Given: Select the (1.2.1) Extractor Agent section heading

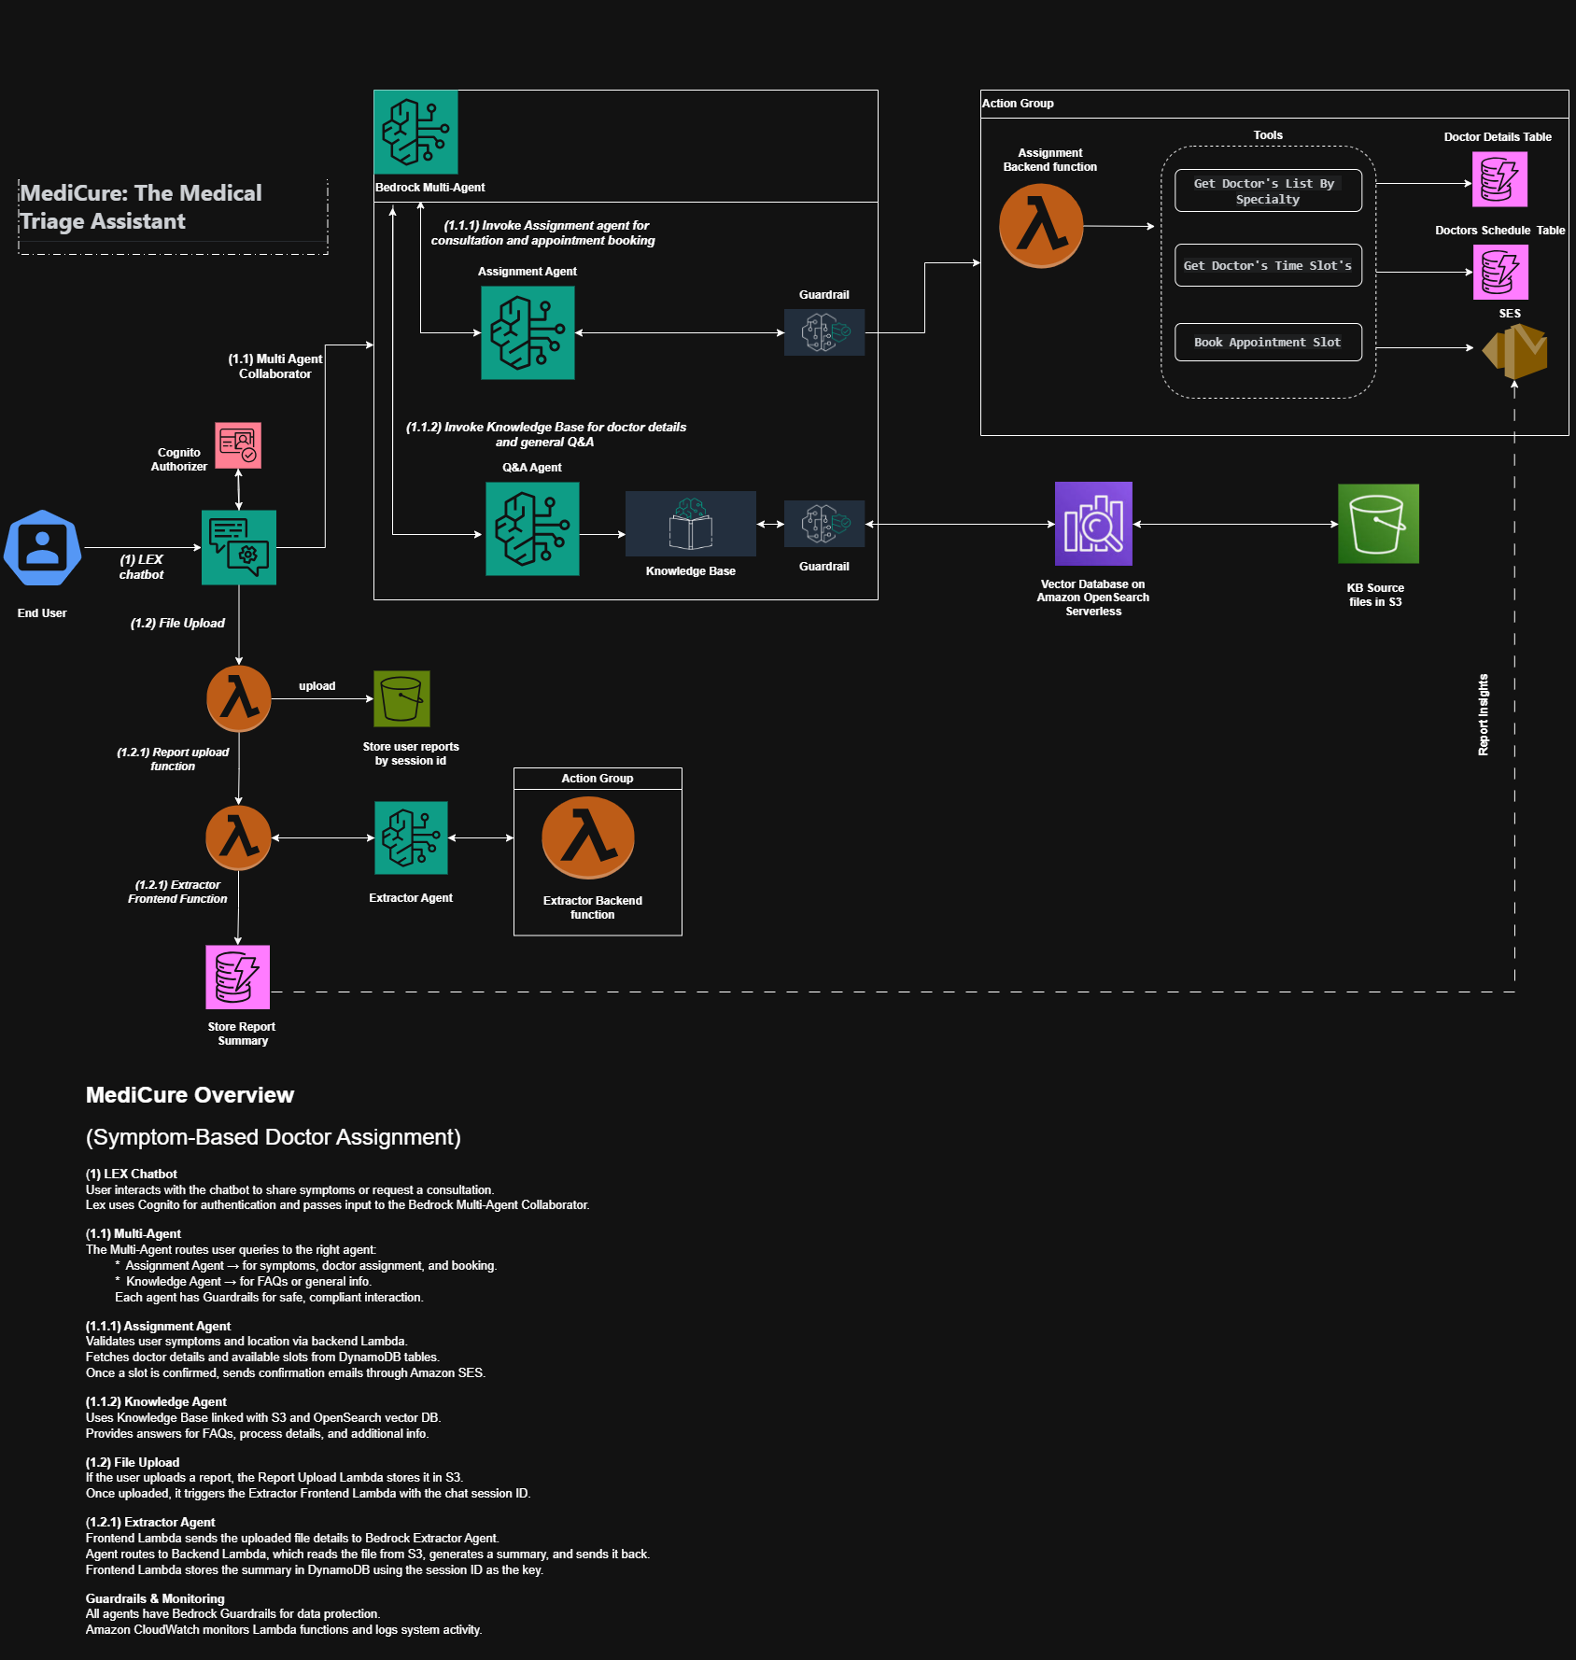Looking at the screenshot, I should point(150,1522).
